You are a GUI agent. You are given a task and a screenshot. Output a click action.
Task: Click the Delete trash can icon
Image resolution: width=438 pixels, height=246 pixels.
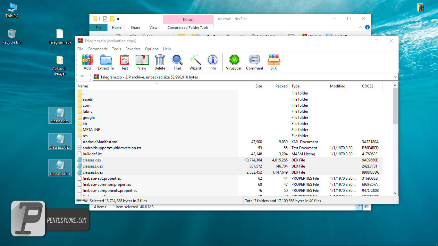click(x=160, y=62)
